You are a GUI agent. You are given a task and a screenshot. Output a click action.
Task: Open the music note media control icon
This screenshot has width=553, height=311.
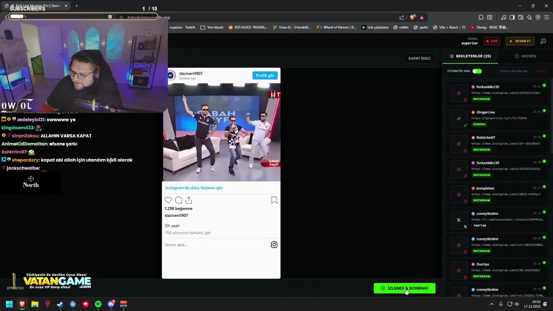[503, 17]
